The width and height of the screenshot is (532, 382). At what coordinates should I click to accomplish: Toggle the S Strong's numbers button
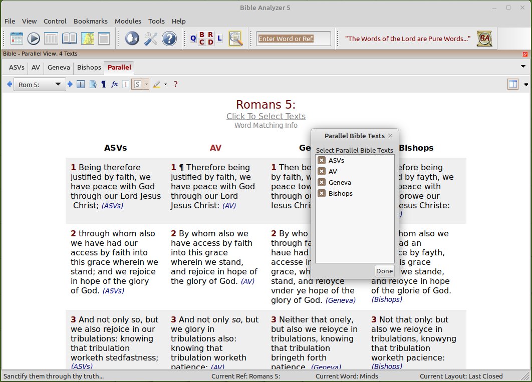[x=137, y=84]
